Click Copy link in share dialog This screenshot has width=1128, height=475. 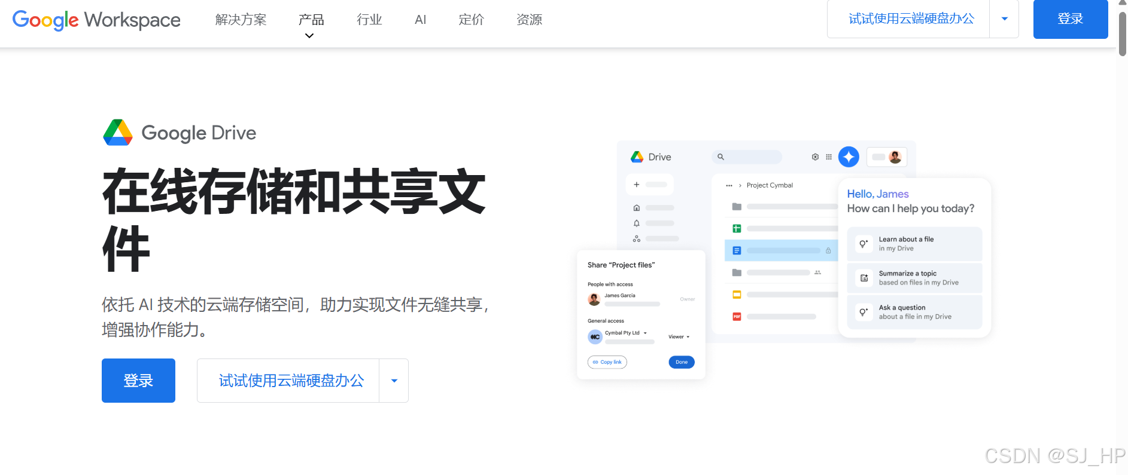607,362
